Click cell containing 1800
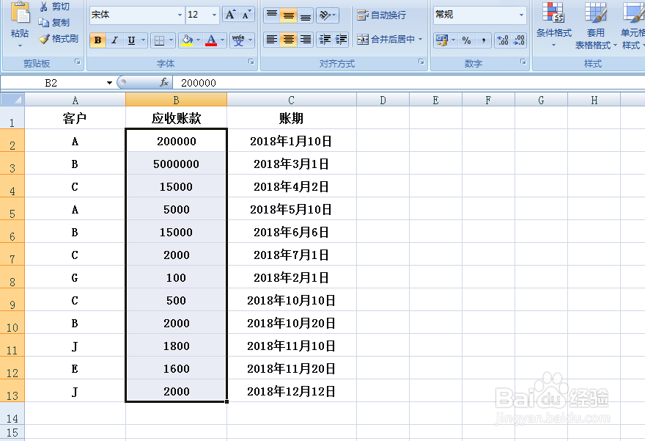This screenshot has width=645, height=441. pyautogui.click(x=176, y=346)
